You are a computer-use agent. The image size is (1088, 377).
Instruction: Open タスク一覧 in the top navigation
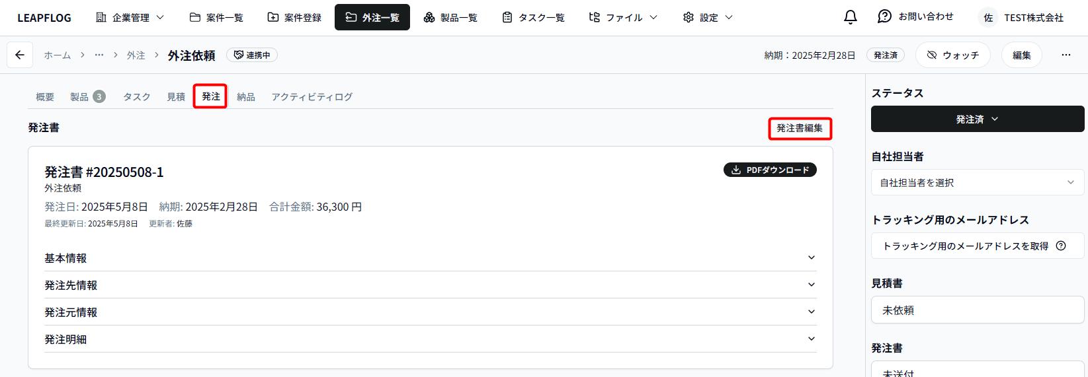[533, 17]
